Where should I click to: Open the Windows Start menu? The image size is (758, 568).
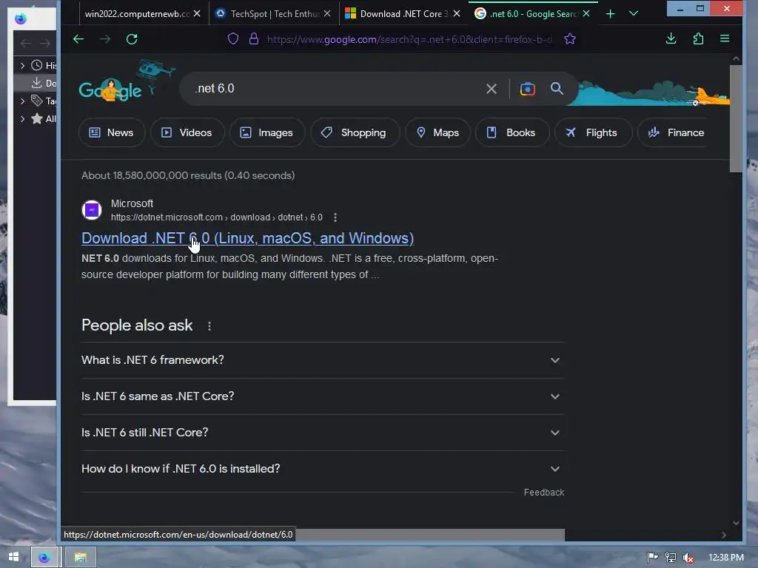coord(13,557)
